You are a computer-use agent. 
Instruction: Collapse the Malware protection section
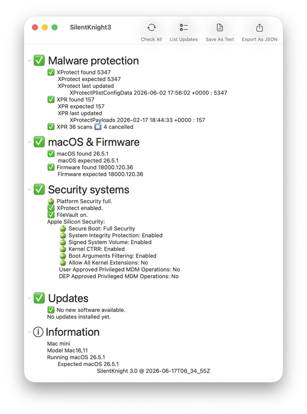30,61
